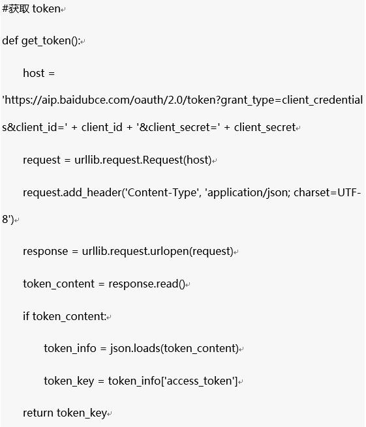The width and height of the screenshot is (366, 427).
Task: Click the 'return token_key' line
Action: pyautogui.click(x=65, y=413)
